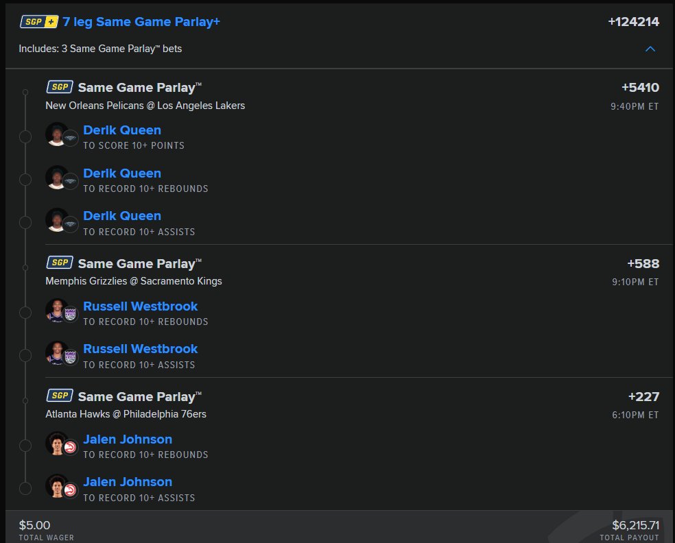The image size is (675, 543).
Task: Click Pelicans logo on Queen 10+ assists leg
Action: click(x=70, y=224)
